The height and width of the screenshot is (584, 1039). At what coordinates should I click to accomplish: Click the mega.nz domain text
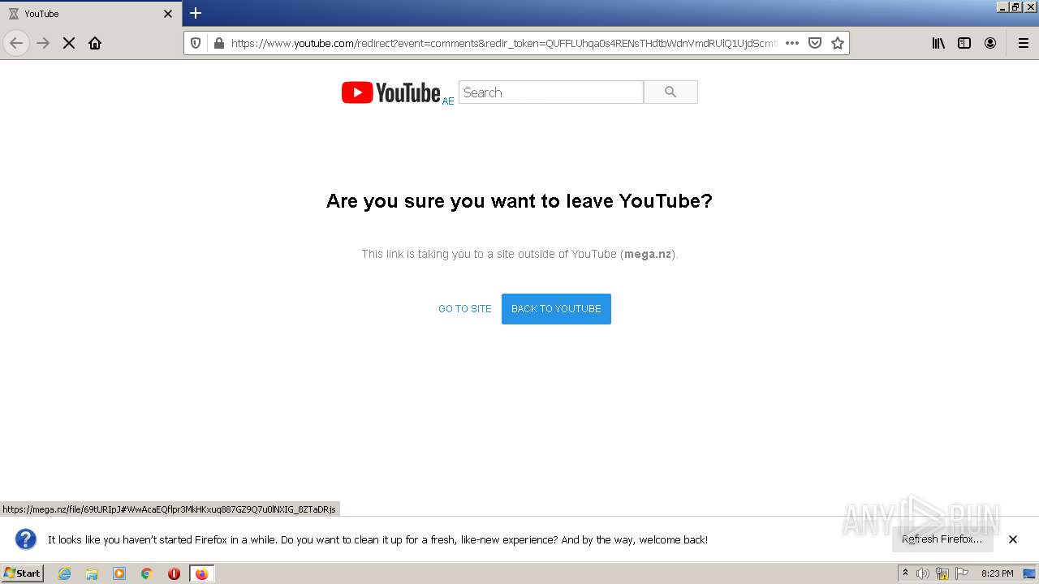click(x=648, y=254)
